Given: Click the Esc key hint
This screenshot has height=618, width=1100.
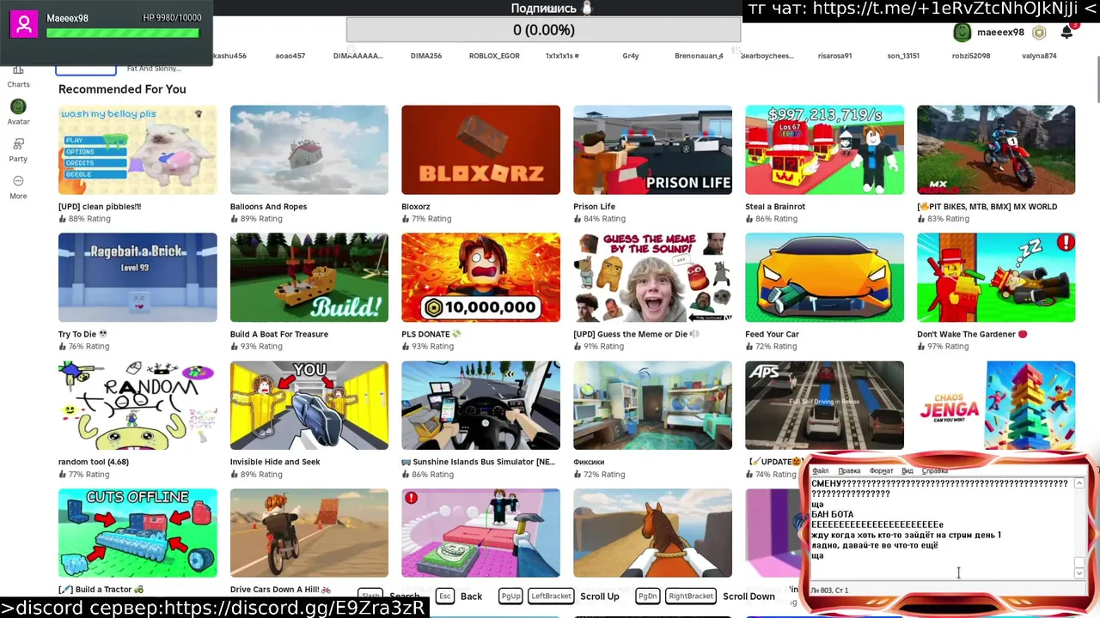Looking at the screenshot, I should coord(445,596).
